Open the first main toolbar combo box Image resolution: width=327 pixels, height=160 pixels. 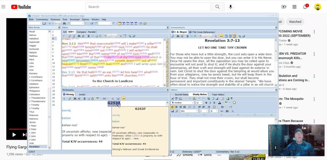click(35, 23)
